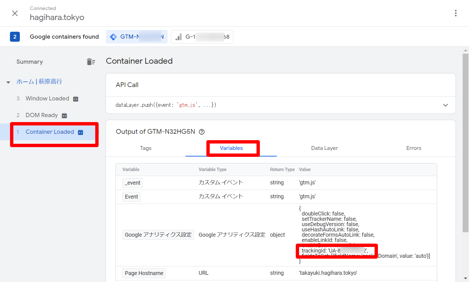Click the Google アナリティクス設定 variable chip

[158, 235]
